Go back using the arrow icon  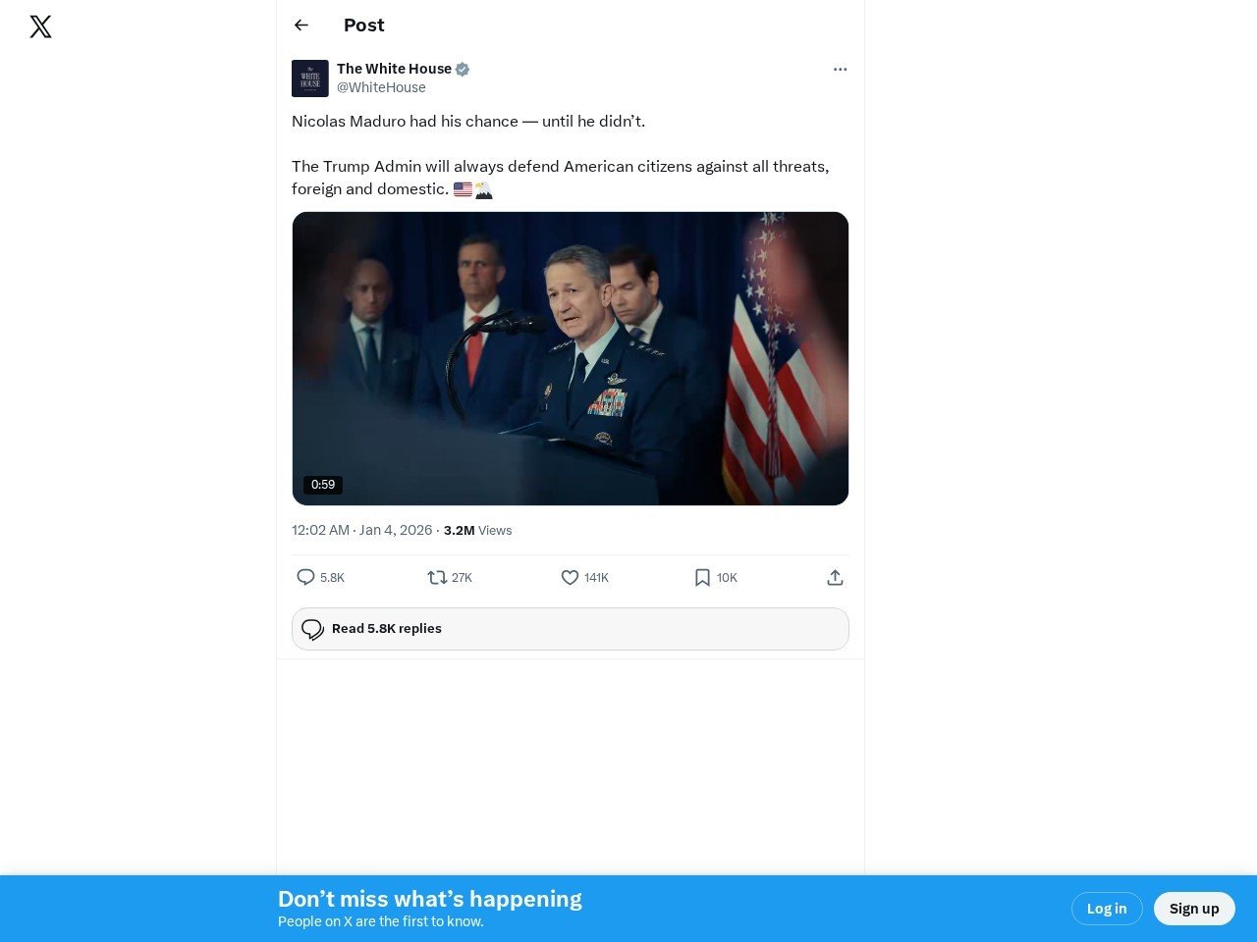tap(301, 26)
